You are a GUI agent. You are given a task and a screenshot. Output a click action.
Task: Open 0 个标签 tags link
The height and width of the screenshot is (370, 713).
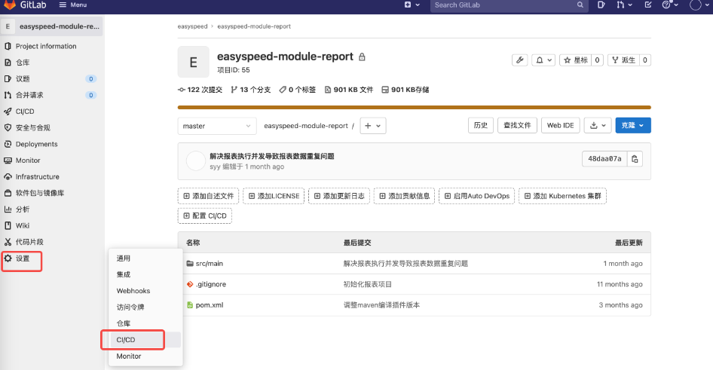(298, 90)
